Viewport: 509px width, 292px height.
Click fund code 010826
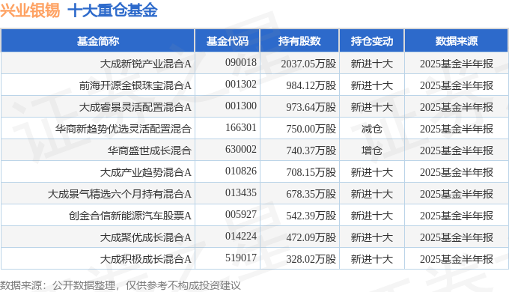click(241, 171)
